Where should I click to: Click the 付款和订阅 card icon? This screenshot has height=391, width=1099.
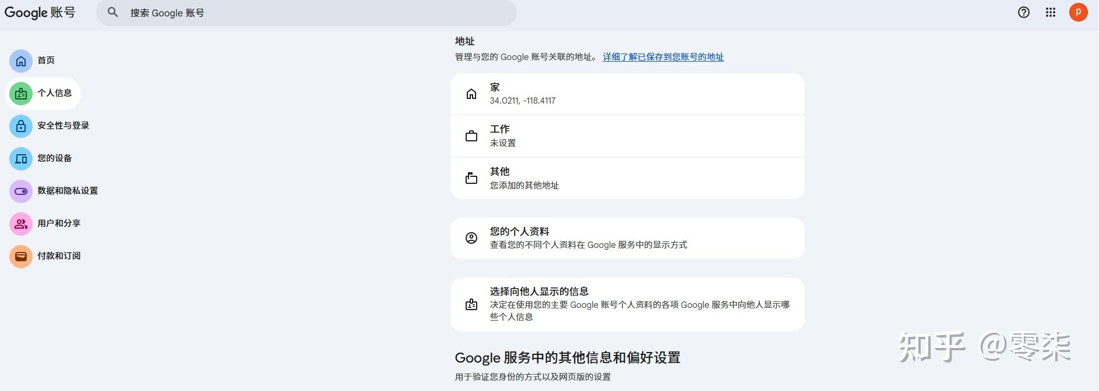(x=21, y=256)
